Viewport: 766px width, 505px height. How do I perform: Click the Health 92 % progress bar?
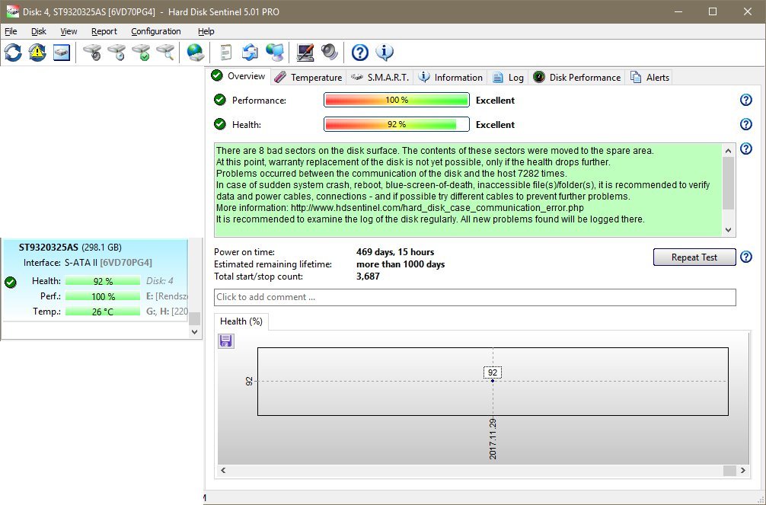coord(396,124)
